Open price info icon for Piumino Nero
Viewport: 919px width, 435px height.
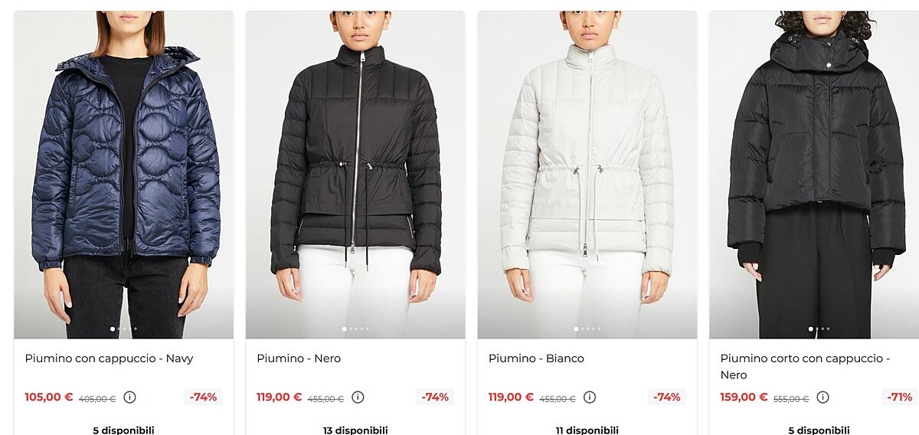358,397
